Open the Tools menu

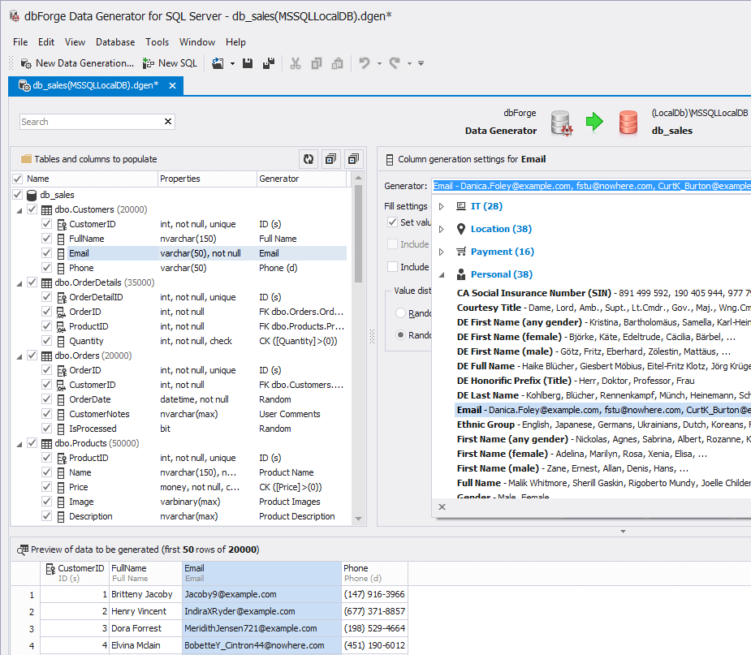pyautogui.click(x=157, y=42)
